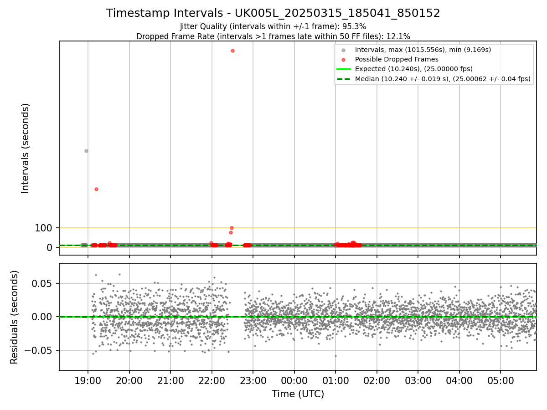Image resolution: width=547 pixels, height=410 pixels.
Task: Click the red dropped-frame point just after 19:00
Action: [96, 189]
